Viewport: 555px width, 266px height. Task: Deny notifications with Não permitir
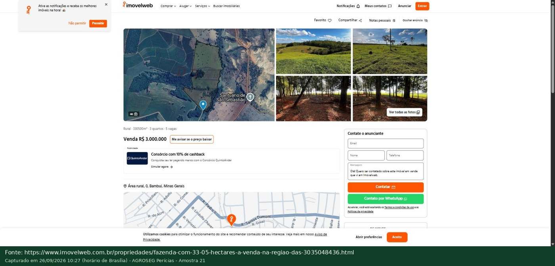pos(77,23)
